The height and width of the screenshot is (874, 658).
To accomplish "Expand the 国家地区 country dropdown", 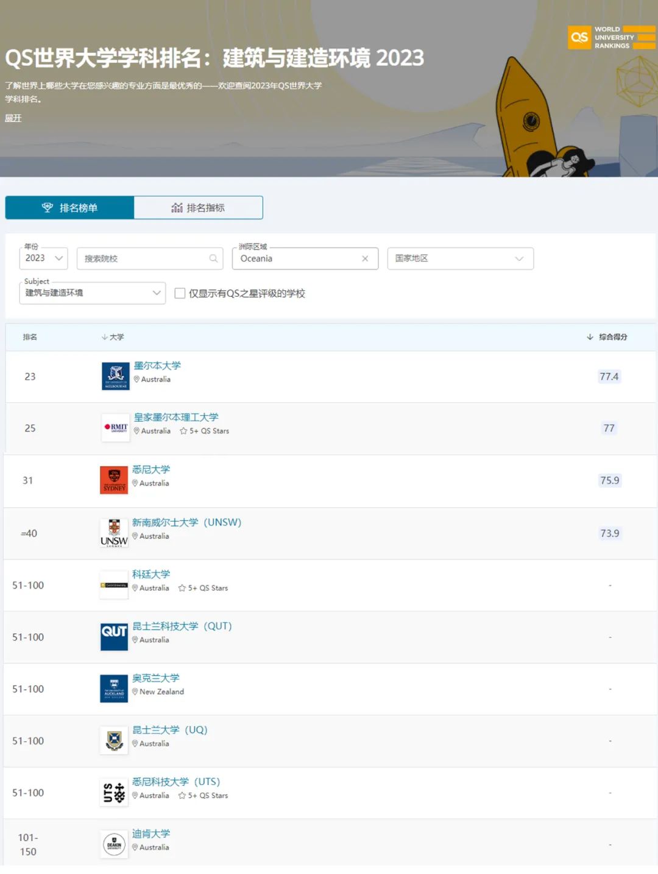I will point(461,258).
